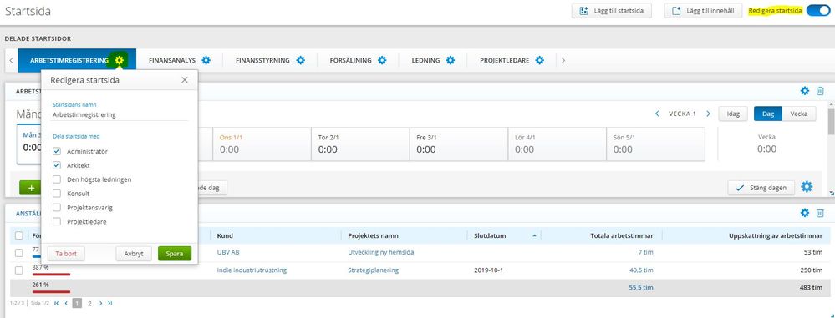The width and height of the screenshot is (835, 318).
Task: Edit the Startsidans namn text field
Action: pyautogui.click(x=120, y=114)
